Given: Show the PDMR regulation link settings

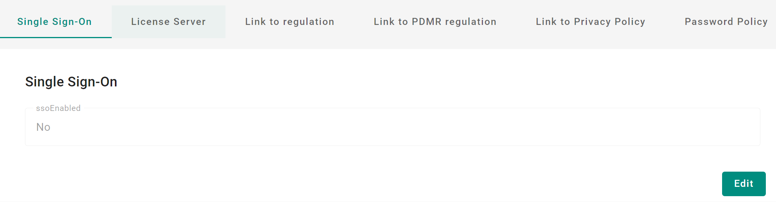Looking at the screenshot, I should click(435, 22).
